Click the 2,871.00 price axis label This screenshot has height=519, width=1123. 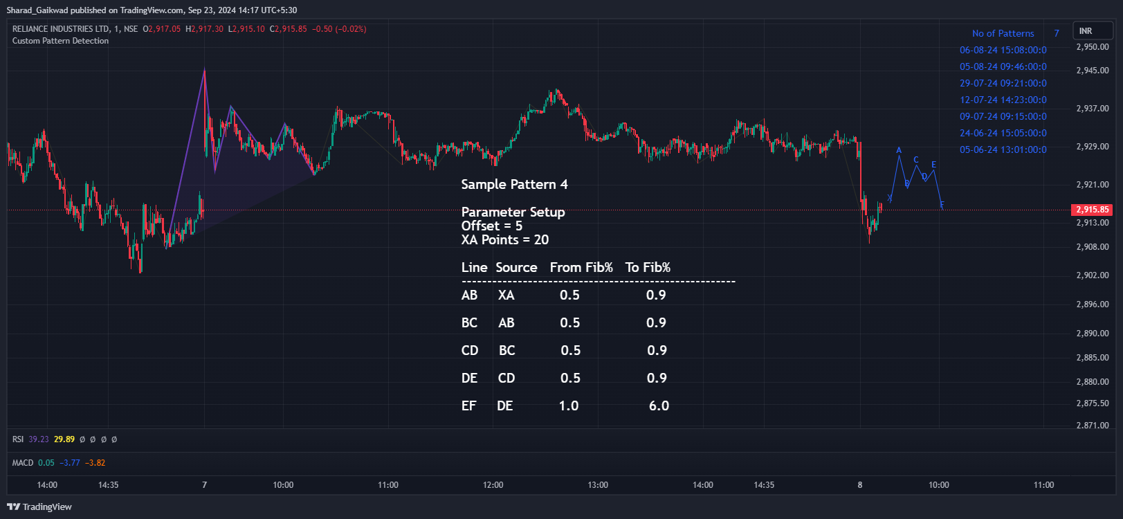(1093, 425)
